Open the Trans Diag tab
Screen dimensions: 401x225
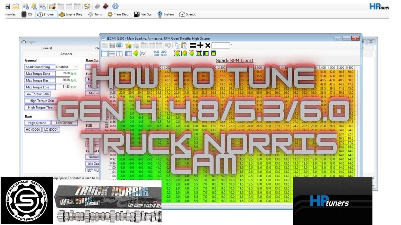point(118,14)
